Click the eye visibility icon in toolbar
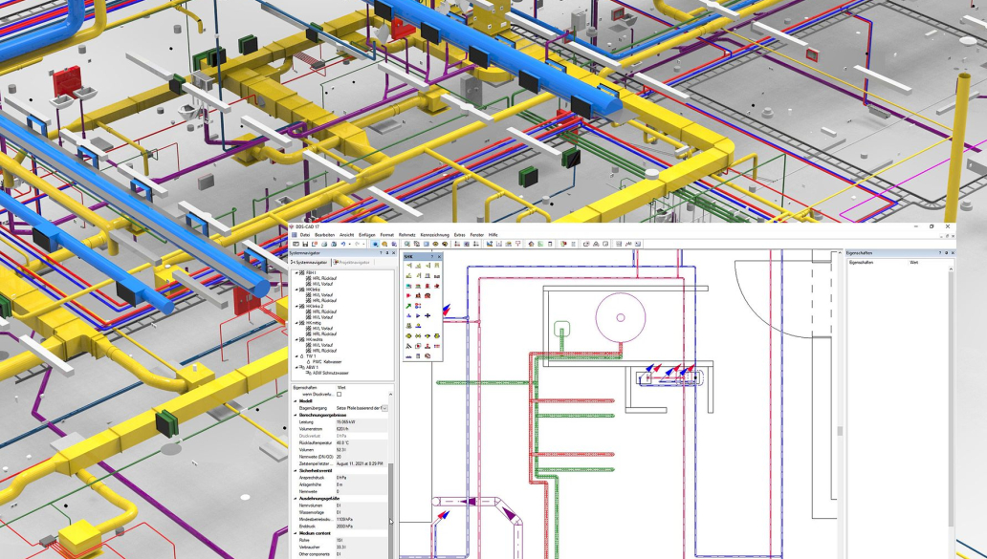Viewport: 987px width, 559px height. coord(435,244)
